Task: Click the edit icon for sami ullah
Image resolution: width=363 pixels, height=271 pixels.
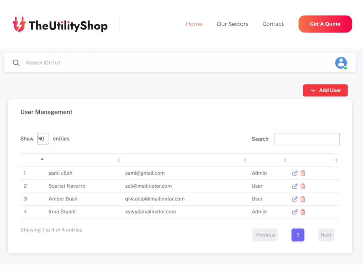Action: 295,173
